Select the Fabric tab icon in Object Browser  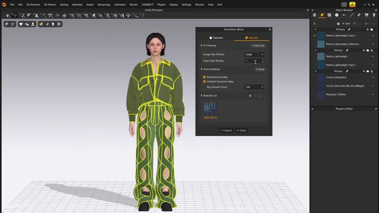(322, 15)
